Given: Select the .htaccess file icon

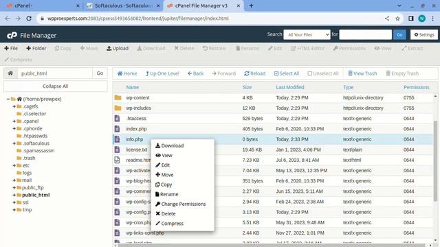Looking at the screenshot, I should click(118, 119).
